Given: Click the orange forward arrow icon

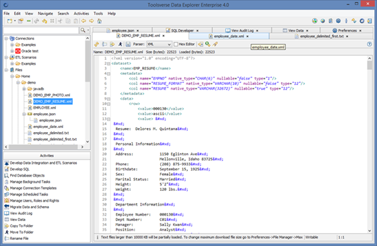Looking at the screenshot, I should click(92, 21).
